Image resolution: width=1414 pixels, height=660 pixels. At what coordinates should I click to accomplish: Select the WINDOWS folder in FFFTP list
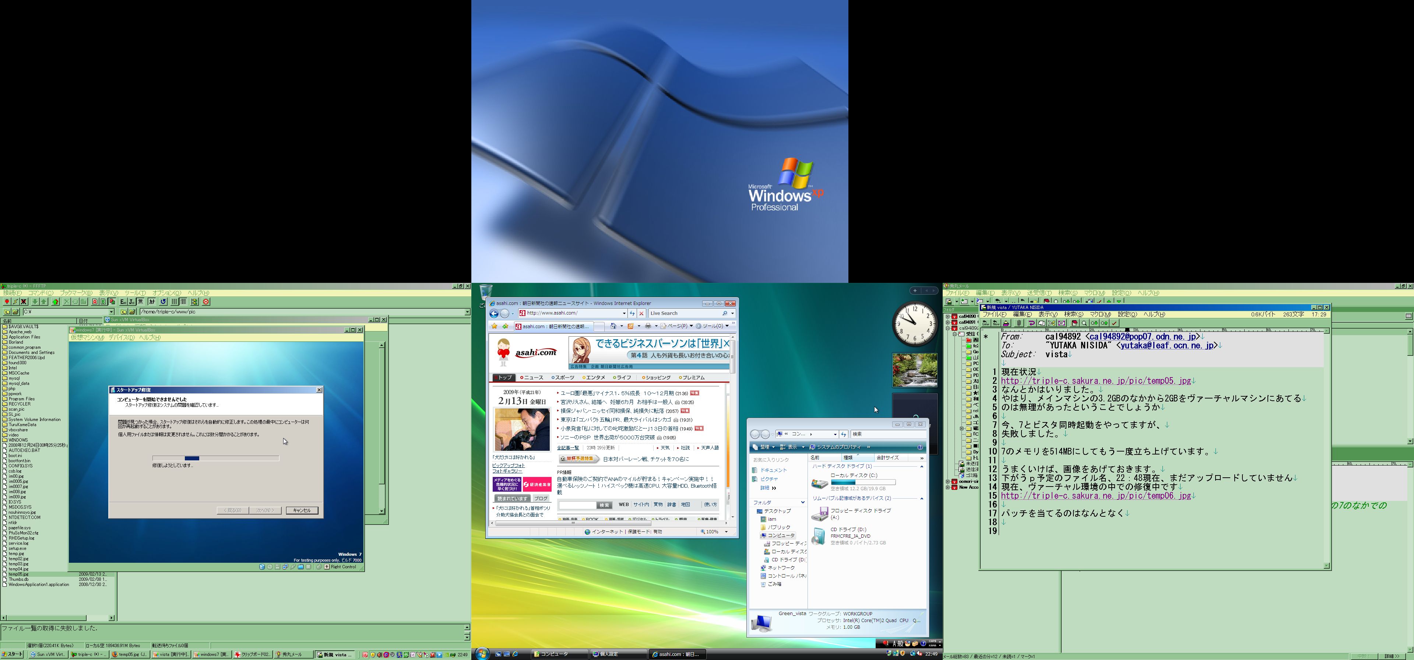click(x=18, y=440)
